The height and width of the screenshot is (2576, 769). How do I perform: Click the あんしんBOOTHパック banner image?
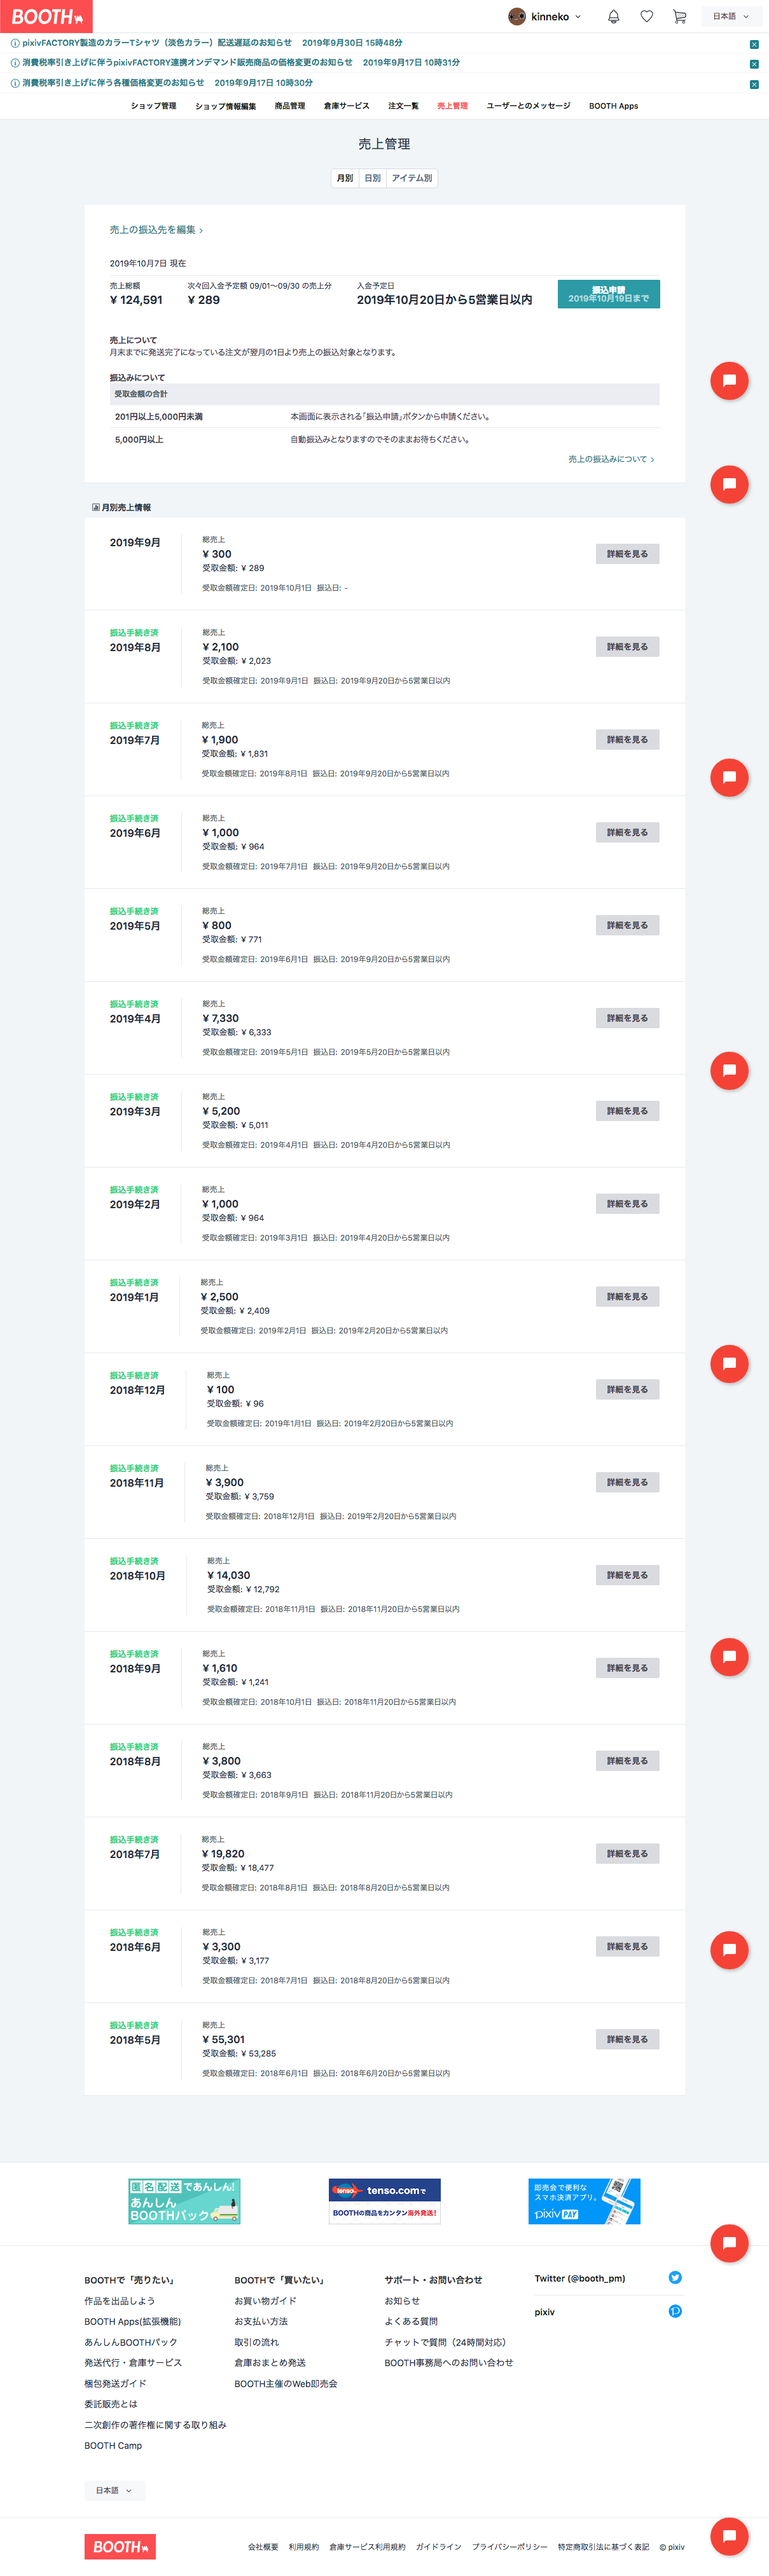click(184, 2201)
